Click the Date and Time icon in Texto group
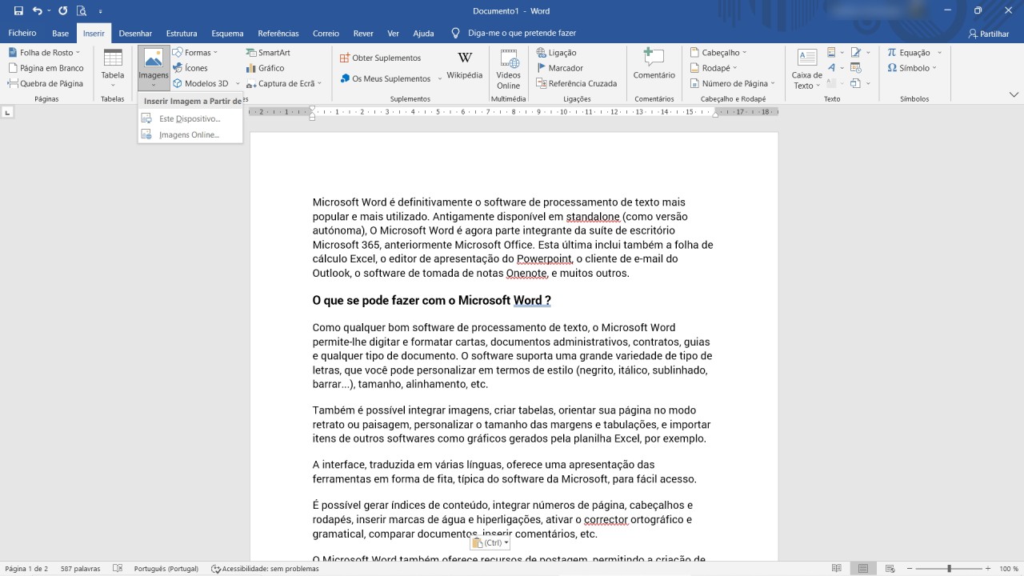 856,68
